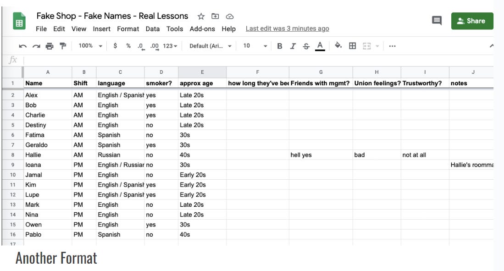Open the more toolbar options ellipsis
The height and width of the screenshot is (271, 504).
click(x=392, y=46)
